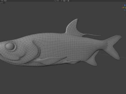Click the red negative X axis gizmo ball

pos(123,8)
